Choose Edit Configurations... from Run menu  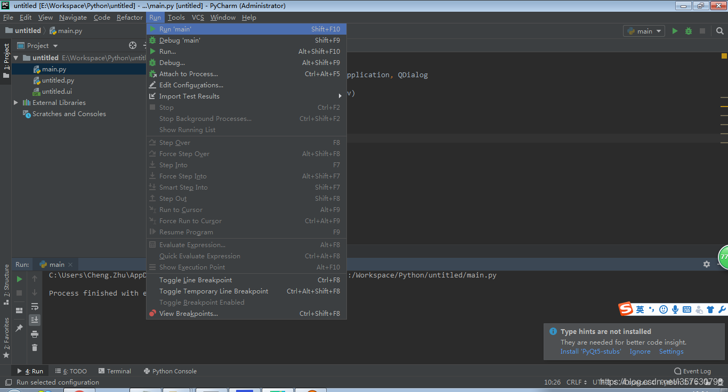[x=247, y=85]
